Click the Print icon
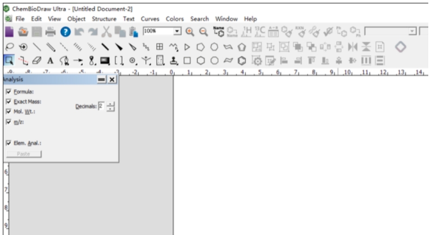This screenshot has width=431, height=235. click(x=51, y=32)
